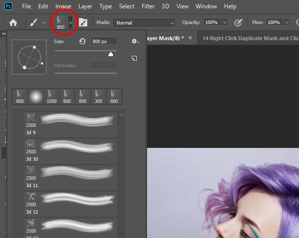Select the soft round recent brush
The height and width of the screenshot is (238, 299).
[x=36, y=96]
